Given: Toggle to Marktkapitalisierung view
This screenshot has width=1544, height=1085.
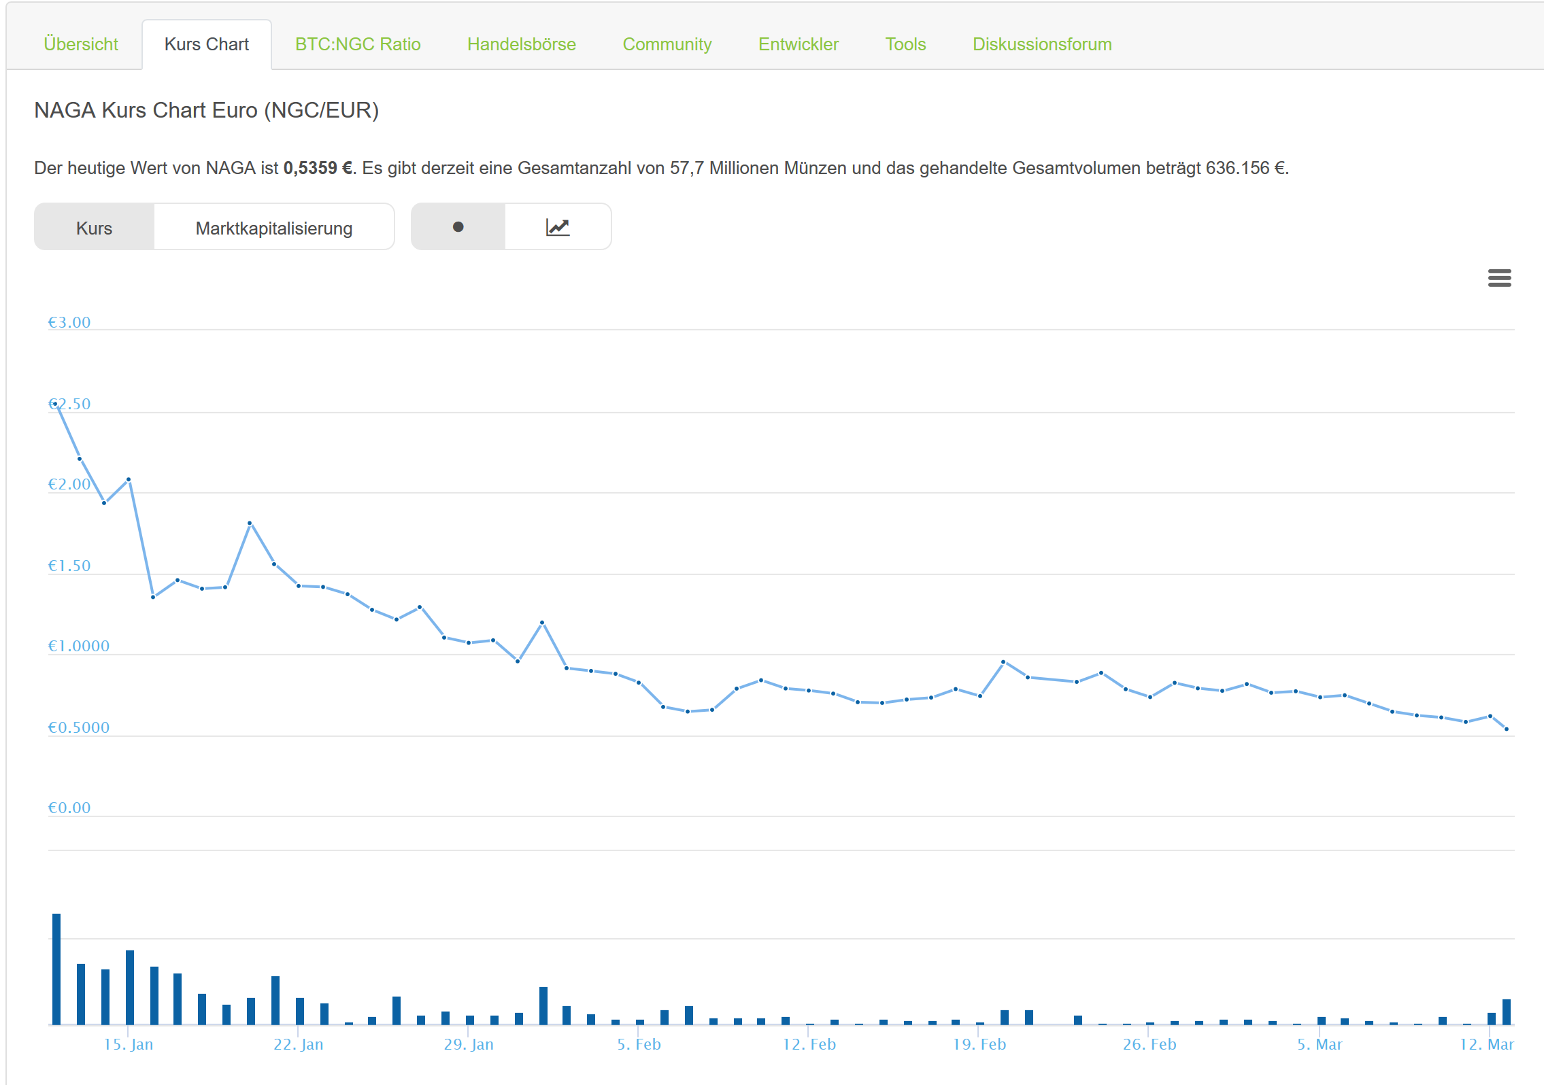Looking at the screenshot, I should [274, 227].
